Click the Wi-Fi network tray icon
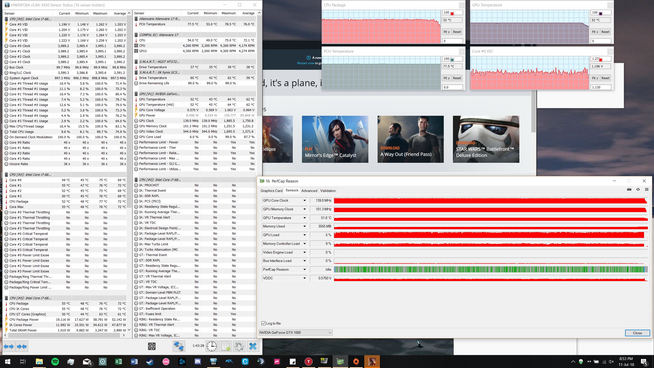 604,361
